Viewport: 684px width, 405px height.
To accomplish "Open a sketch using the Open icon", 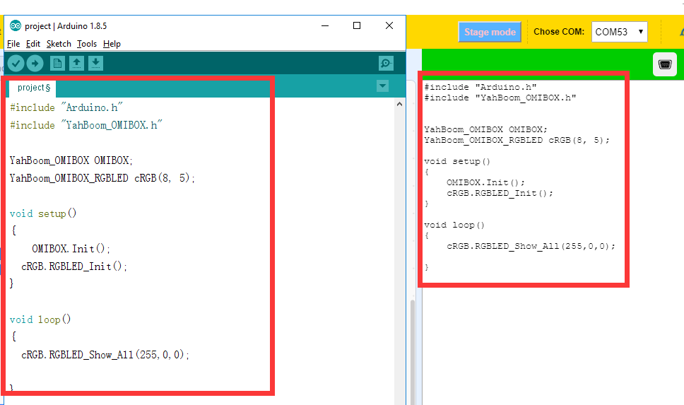I will [76, 64].
